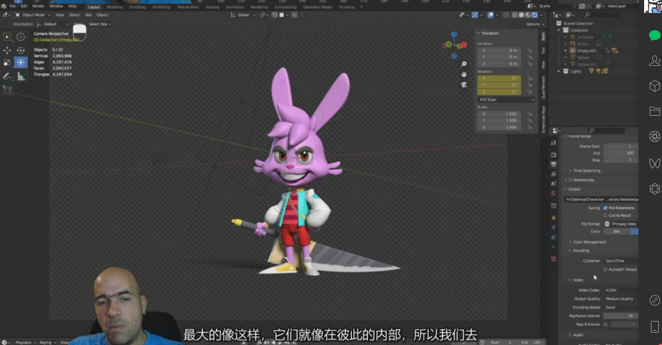
Task: Adjust the Keyframe Interval field
Action: 621,316
